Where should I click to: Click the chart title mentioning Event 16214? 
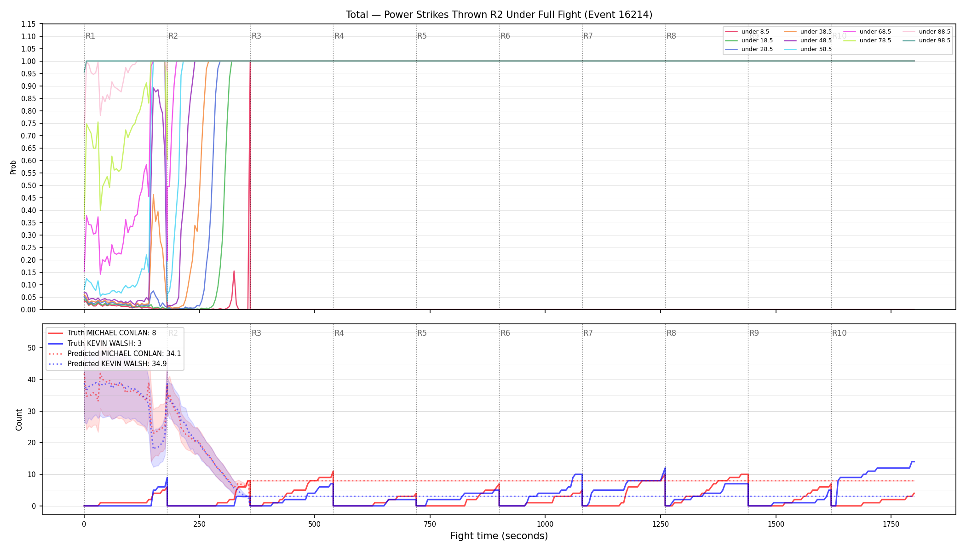click(499, 15)
